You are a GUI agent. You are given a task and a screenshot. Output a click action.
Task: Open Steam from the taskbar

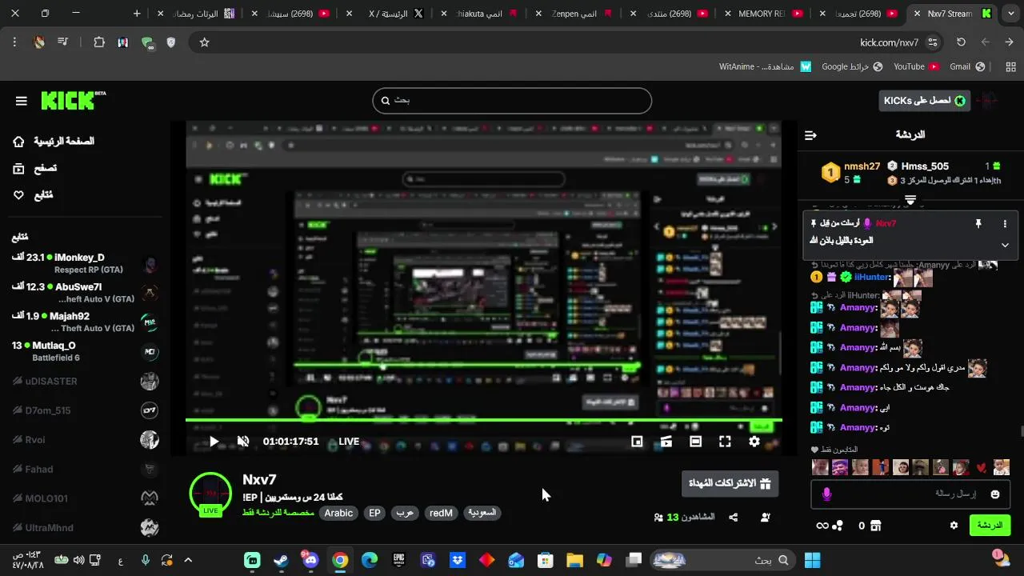point(281,560)
